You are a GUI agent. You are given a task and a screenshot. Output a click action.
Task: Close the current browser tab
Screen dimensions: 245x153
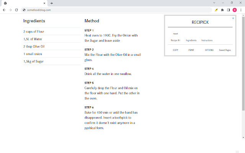pos(44,3)
